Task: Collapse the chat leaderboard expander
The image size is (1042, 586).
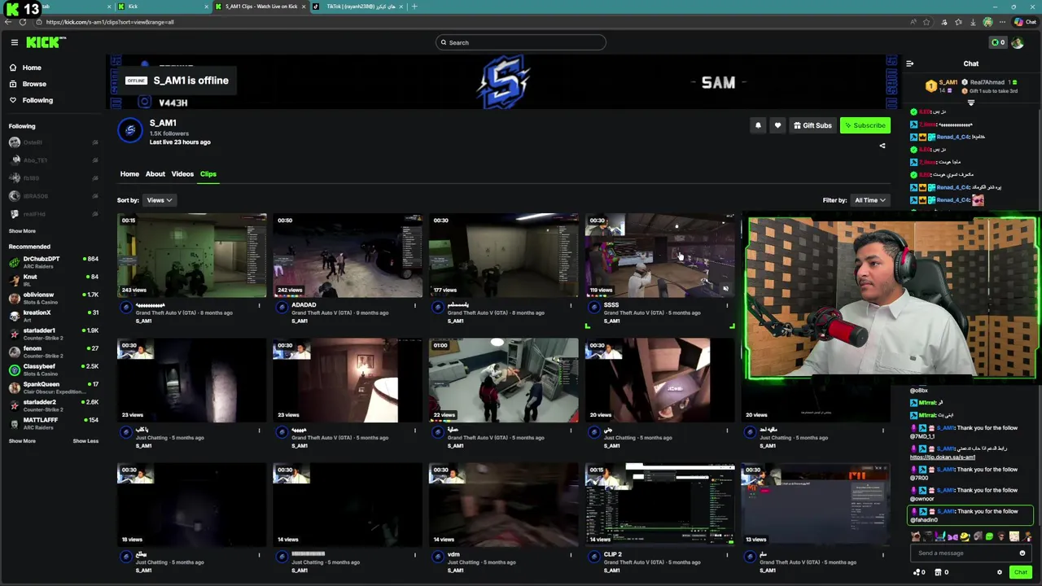Action: [x=970, y=103]
